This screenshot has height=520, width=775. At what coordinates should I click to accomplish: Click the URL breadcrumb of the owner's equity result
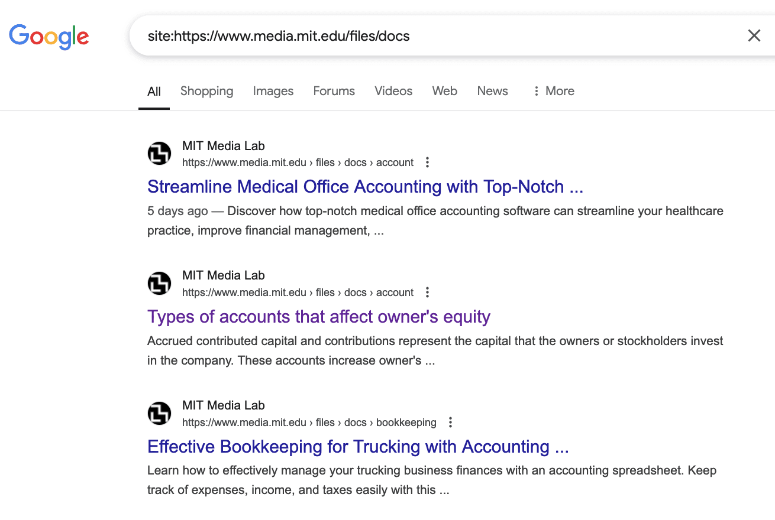coord(298,292)
